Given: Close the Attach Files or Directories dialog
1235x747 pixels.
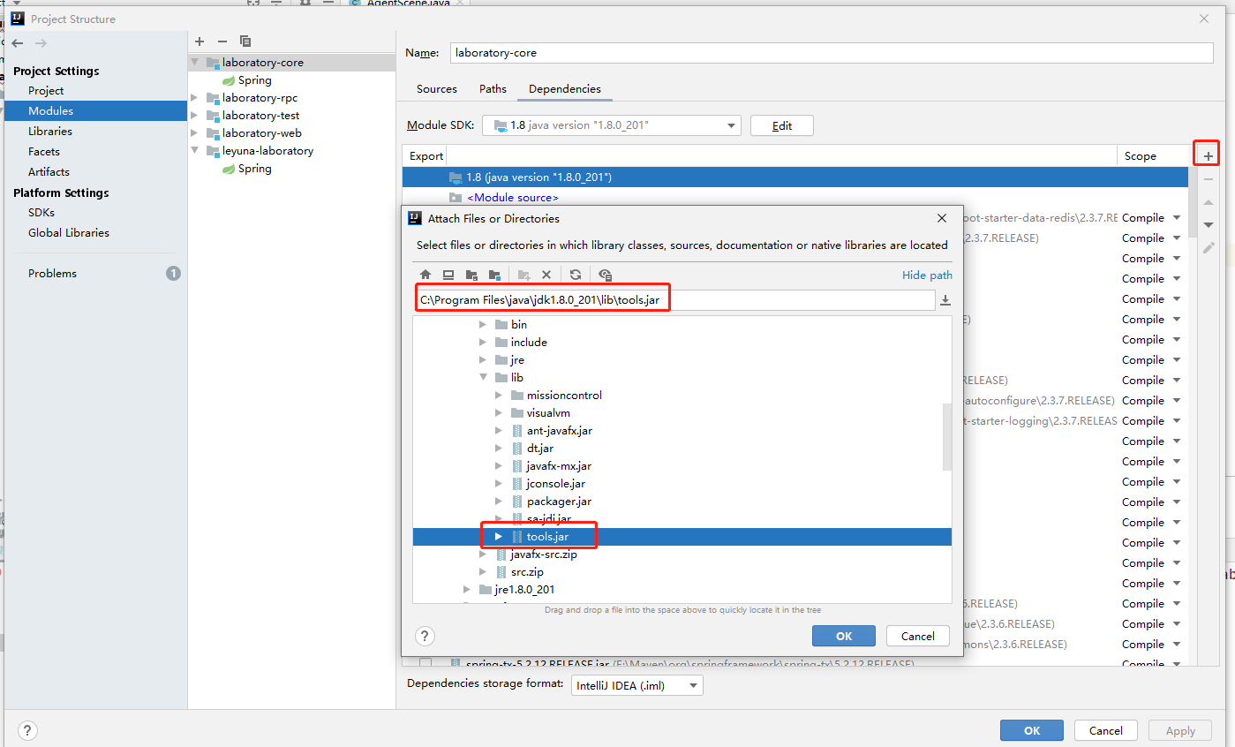Looking at the screenshot, I should (942, 218).
